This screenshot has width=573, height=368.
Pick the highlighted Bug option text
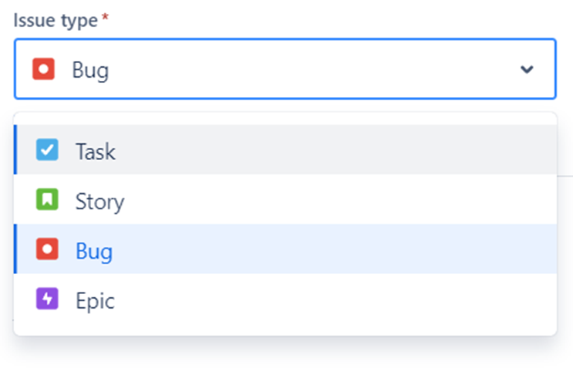pyautogui.click(x=94, y=252)
